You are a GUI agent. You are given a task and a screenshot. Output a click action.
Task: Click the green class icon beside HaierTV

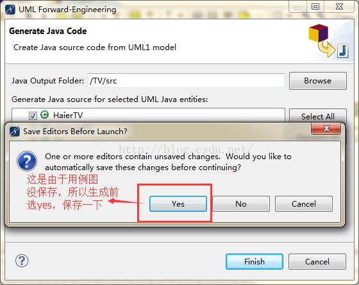(44, 115)
